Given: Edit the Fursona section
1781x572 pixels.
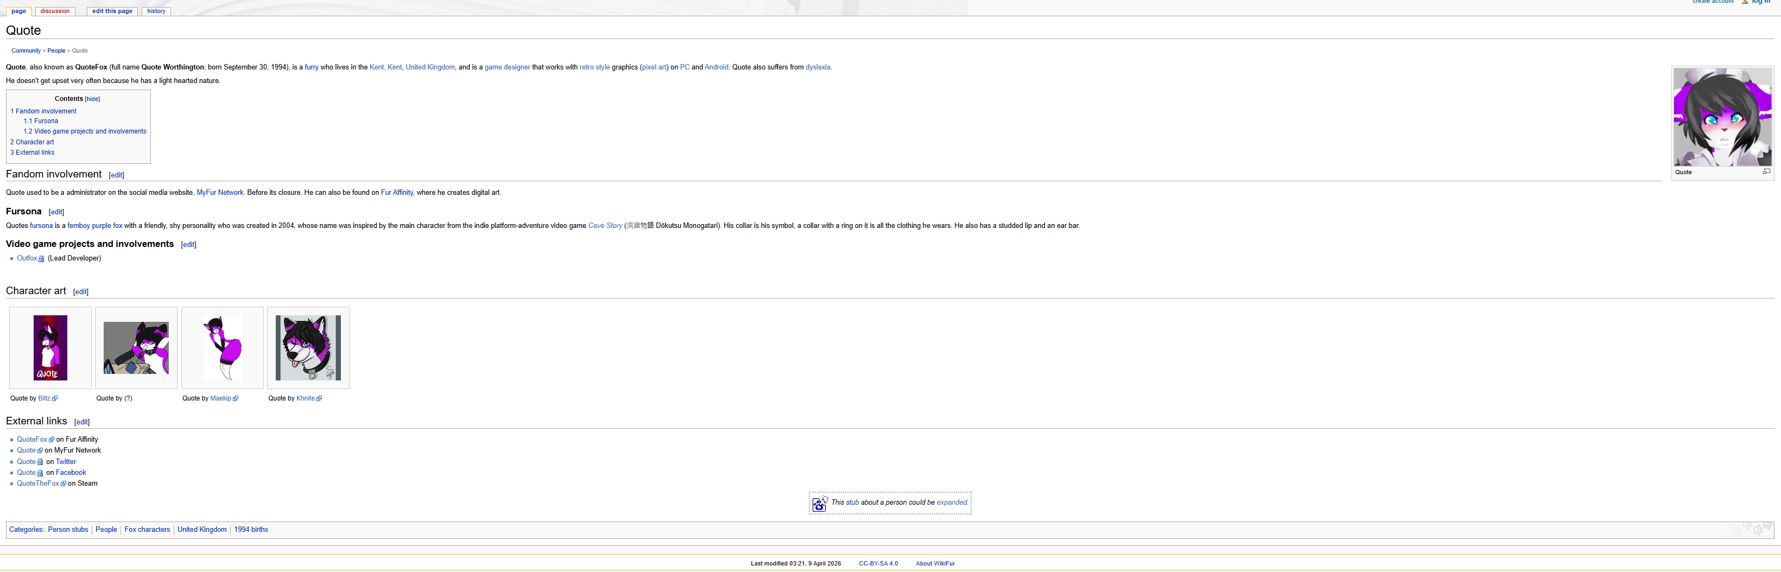Looking at the screenshot, I should pos(56,212).
